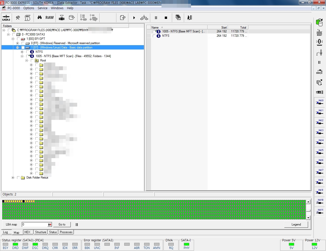Click the connector plug icon
Image resolution: width=326 pixels, height=251 pixels.
[x=319, y=92]
